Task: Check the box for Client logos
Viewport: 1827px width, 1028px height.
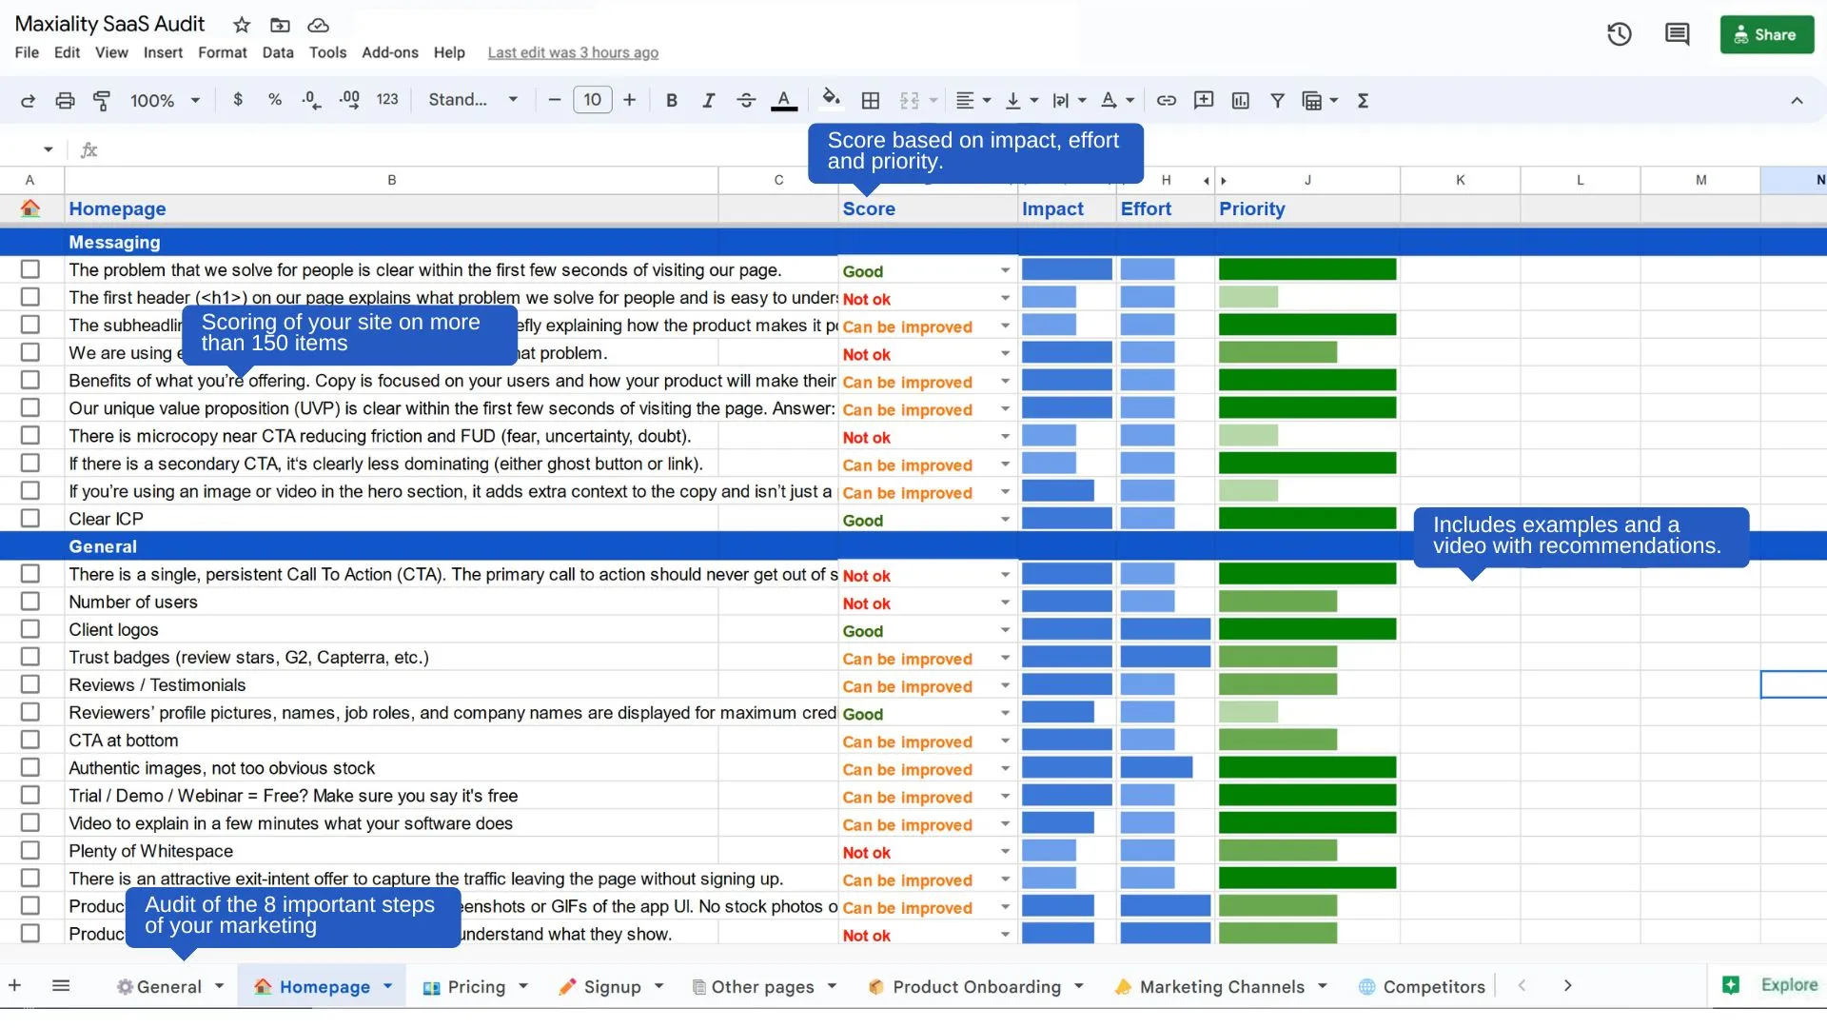Action: (x=30, y=629)
